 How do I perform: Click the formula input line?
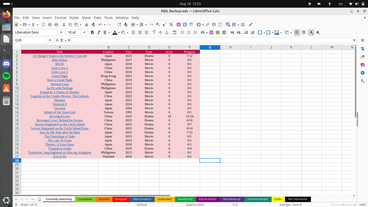point(212,40)
